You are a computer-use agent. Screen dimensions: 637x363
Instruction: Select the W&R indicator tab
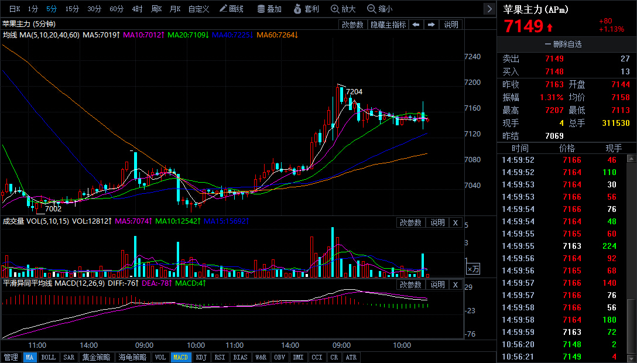[261, 357]
